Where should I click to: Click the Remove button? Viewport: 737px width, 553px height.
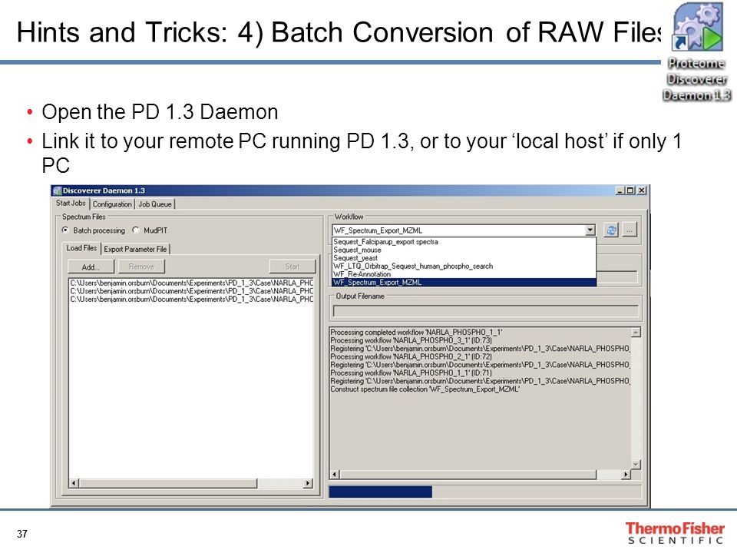coord(141,267)
